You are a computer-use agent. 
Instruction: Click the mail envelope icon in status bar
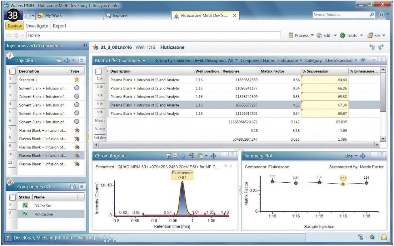(384, 238)
